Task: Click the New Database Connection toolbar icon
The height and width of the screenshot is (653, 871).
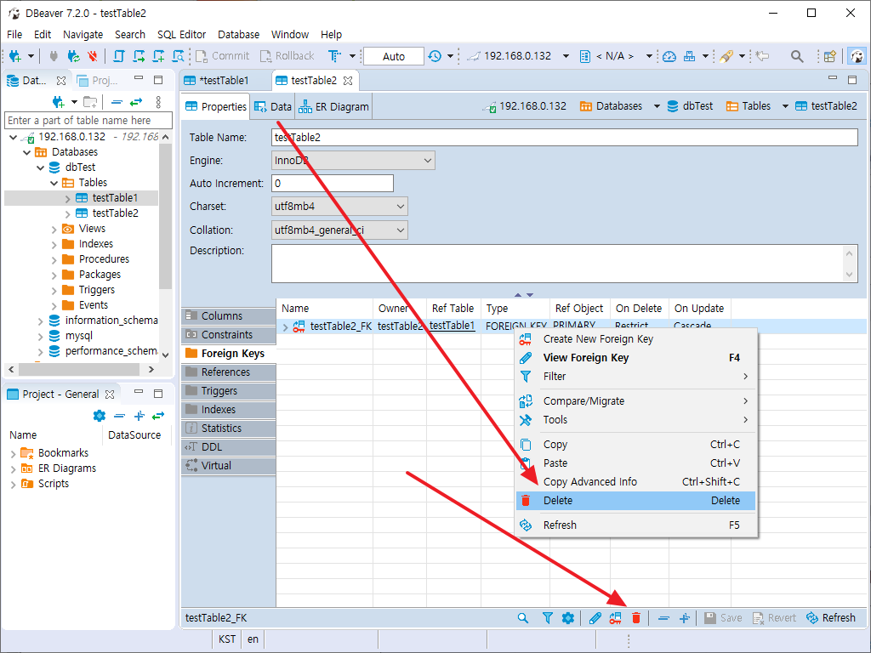Action: tap(15, 56)
